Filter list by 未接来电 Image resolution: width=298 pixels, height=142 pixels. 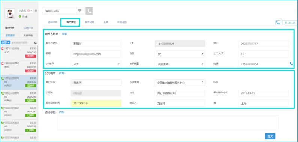(x=28, y=35)
